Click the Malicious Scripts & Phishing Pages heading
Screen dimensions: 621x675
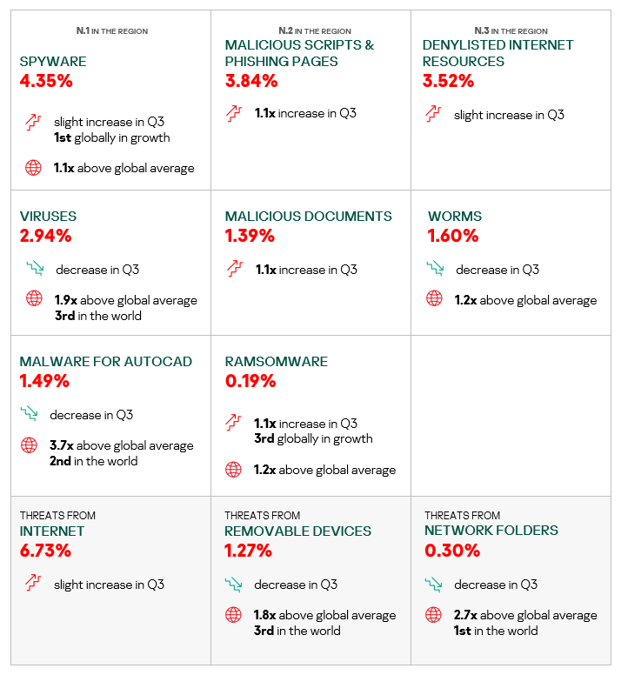tap(298, 53)
